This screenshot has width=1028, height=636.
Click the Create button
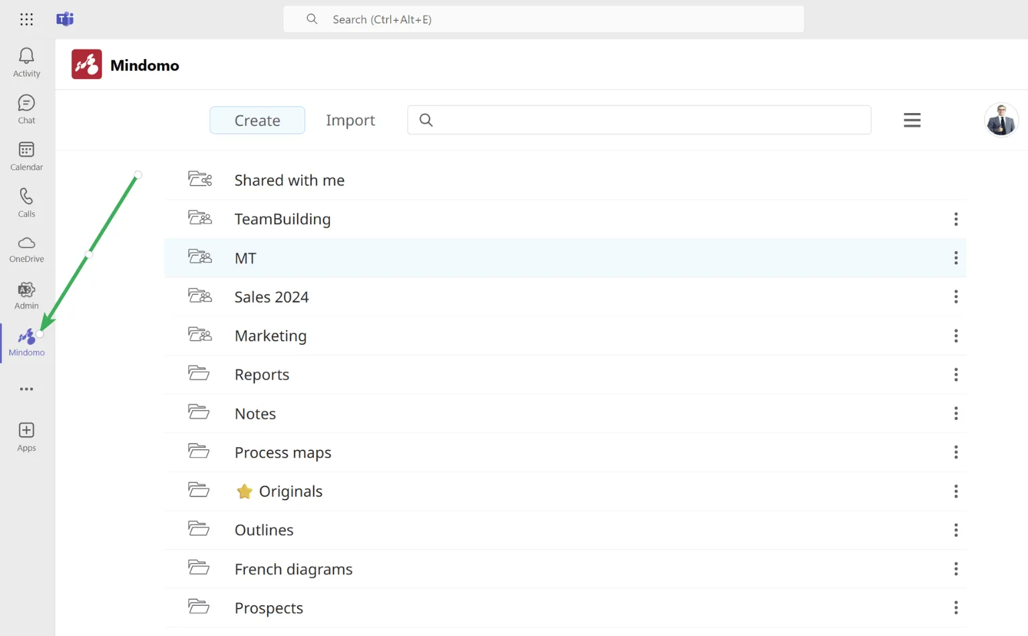[257, 120]
